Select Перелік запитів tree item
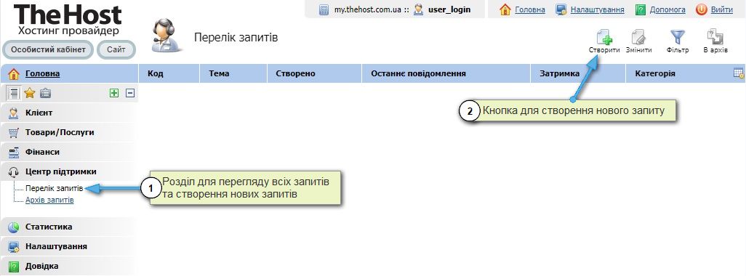Screen dimensions: 746x276 point(55,189)
